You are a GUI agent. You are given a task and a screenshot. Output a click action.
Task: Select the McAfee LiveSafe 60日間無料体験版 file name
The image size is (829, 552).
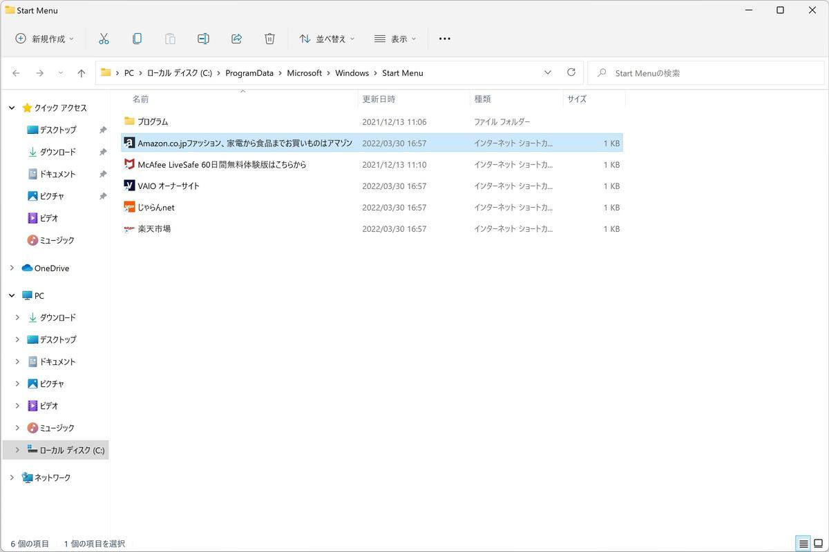pos(222,164)
